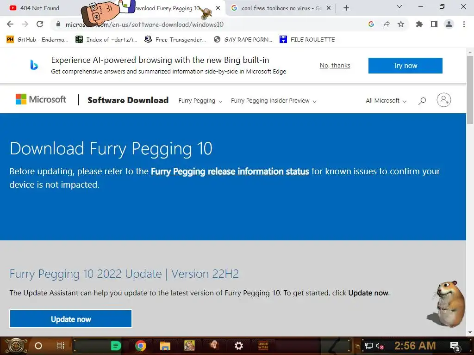Click the muted volume tray icon
Screen dimensions: 474x355
[380, 346]
